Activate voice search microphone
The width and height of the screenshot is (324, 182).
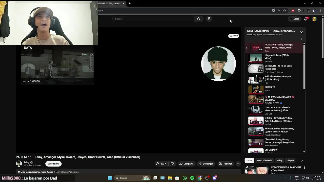pyautogui.click(x=209, y=19)
